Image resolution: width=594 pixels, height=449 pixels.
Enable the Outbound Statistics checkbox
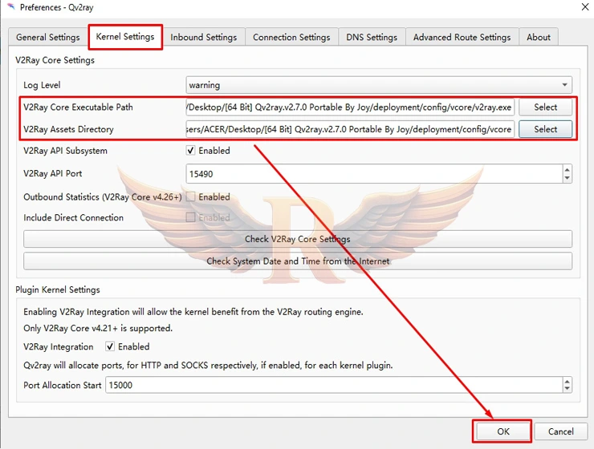point(191,196)
